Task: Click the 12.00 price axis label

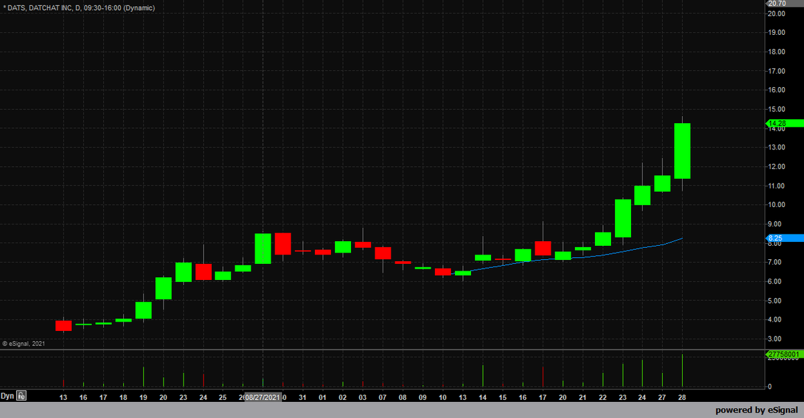Action: [777, 167]
